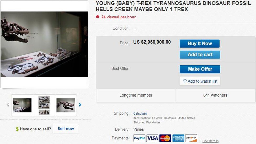The height and width of the screenshot is (144, 256).
Task: Click the Make Offer button
Action: point(200,69)
